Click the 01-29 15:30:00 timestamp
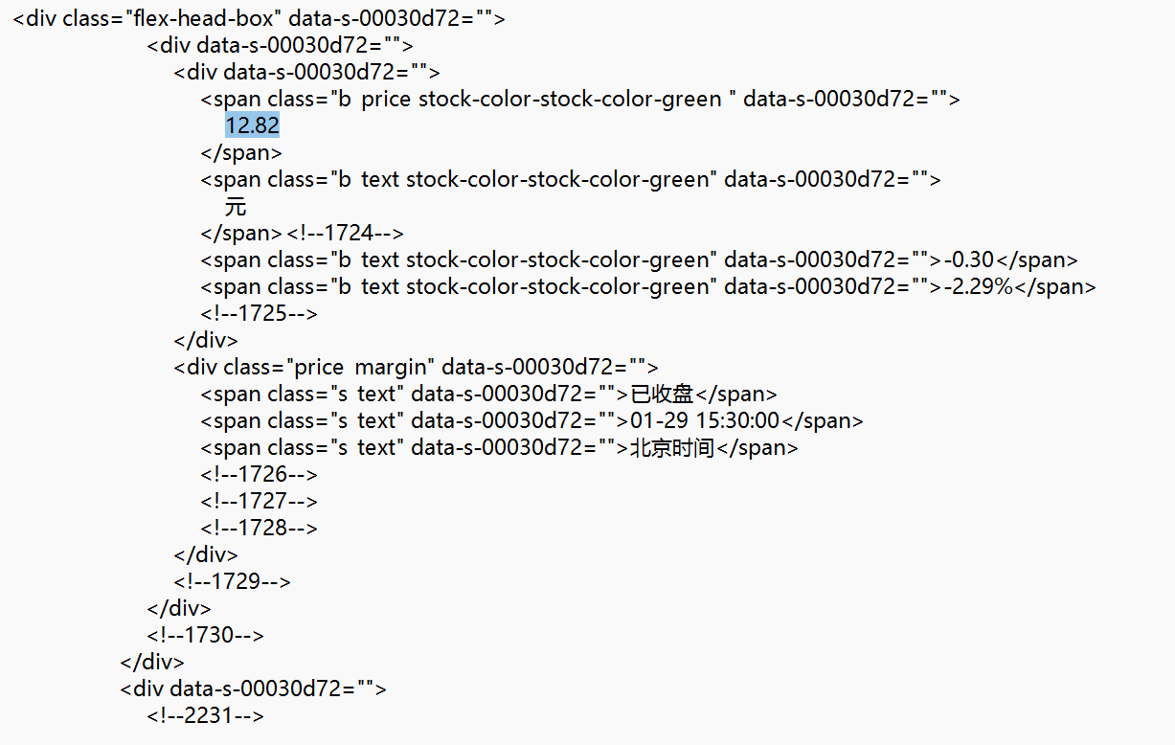 [705, 420]
